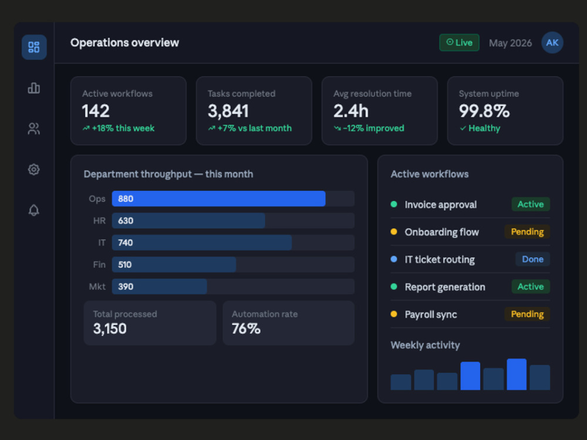Select the last weekly activity bar
The width and height of the screenshot is (587, 440).
(x=540, y=377)
